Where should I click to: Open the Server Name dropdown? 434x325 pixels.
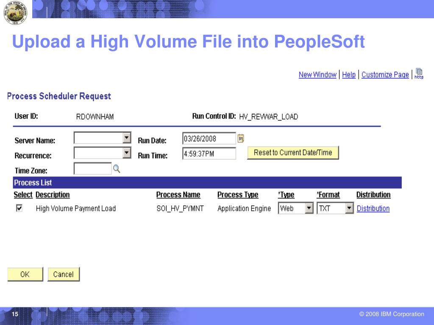(x=103, y=138)
